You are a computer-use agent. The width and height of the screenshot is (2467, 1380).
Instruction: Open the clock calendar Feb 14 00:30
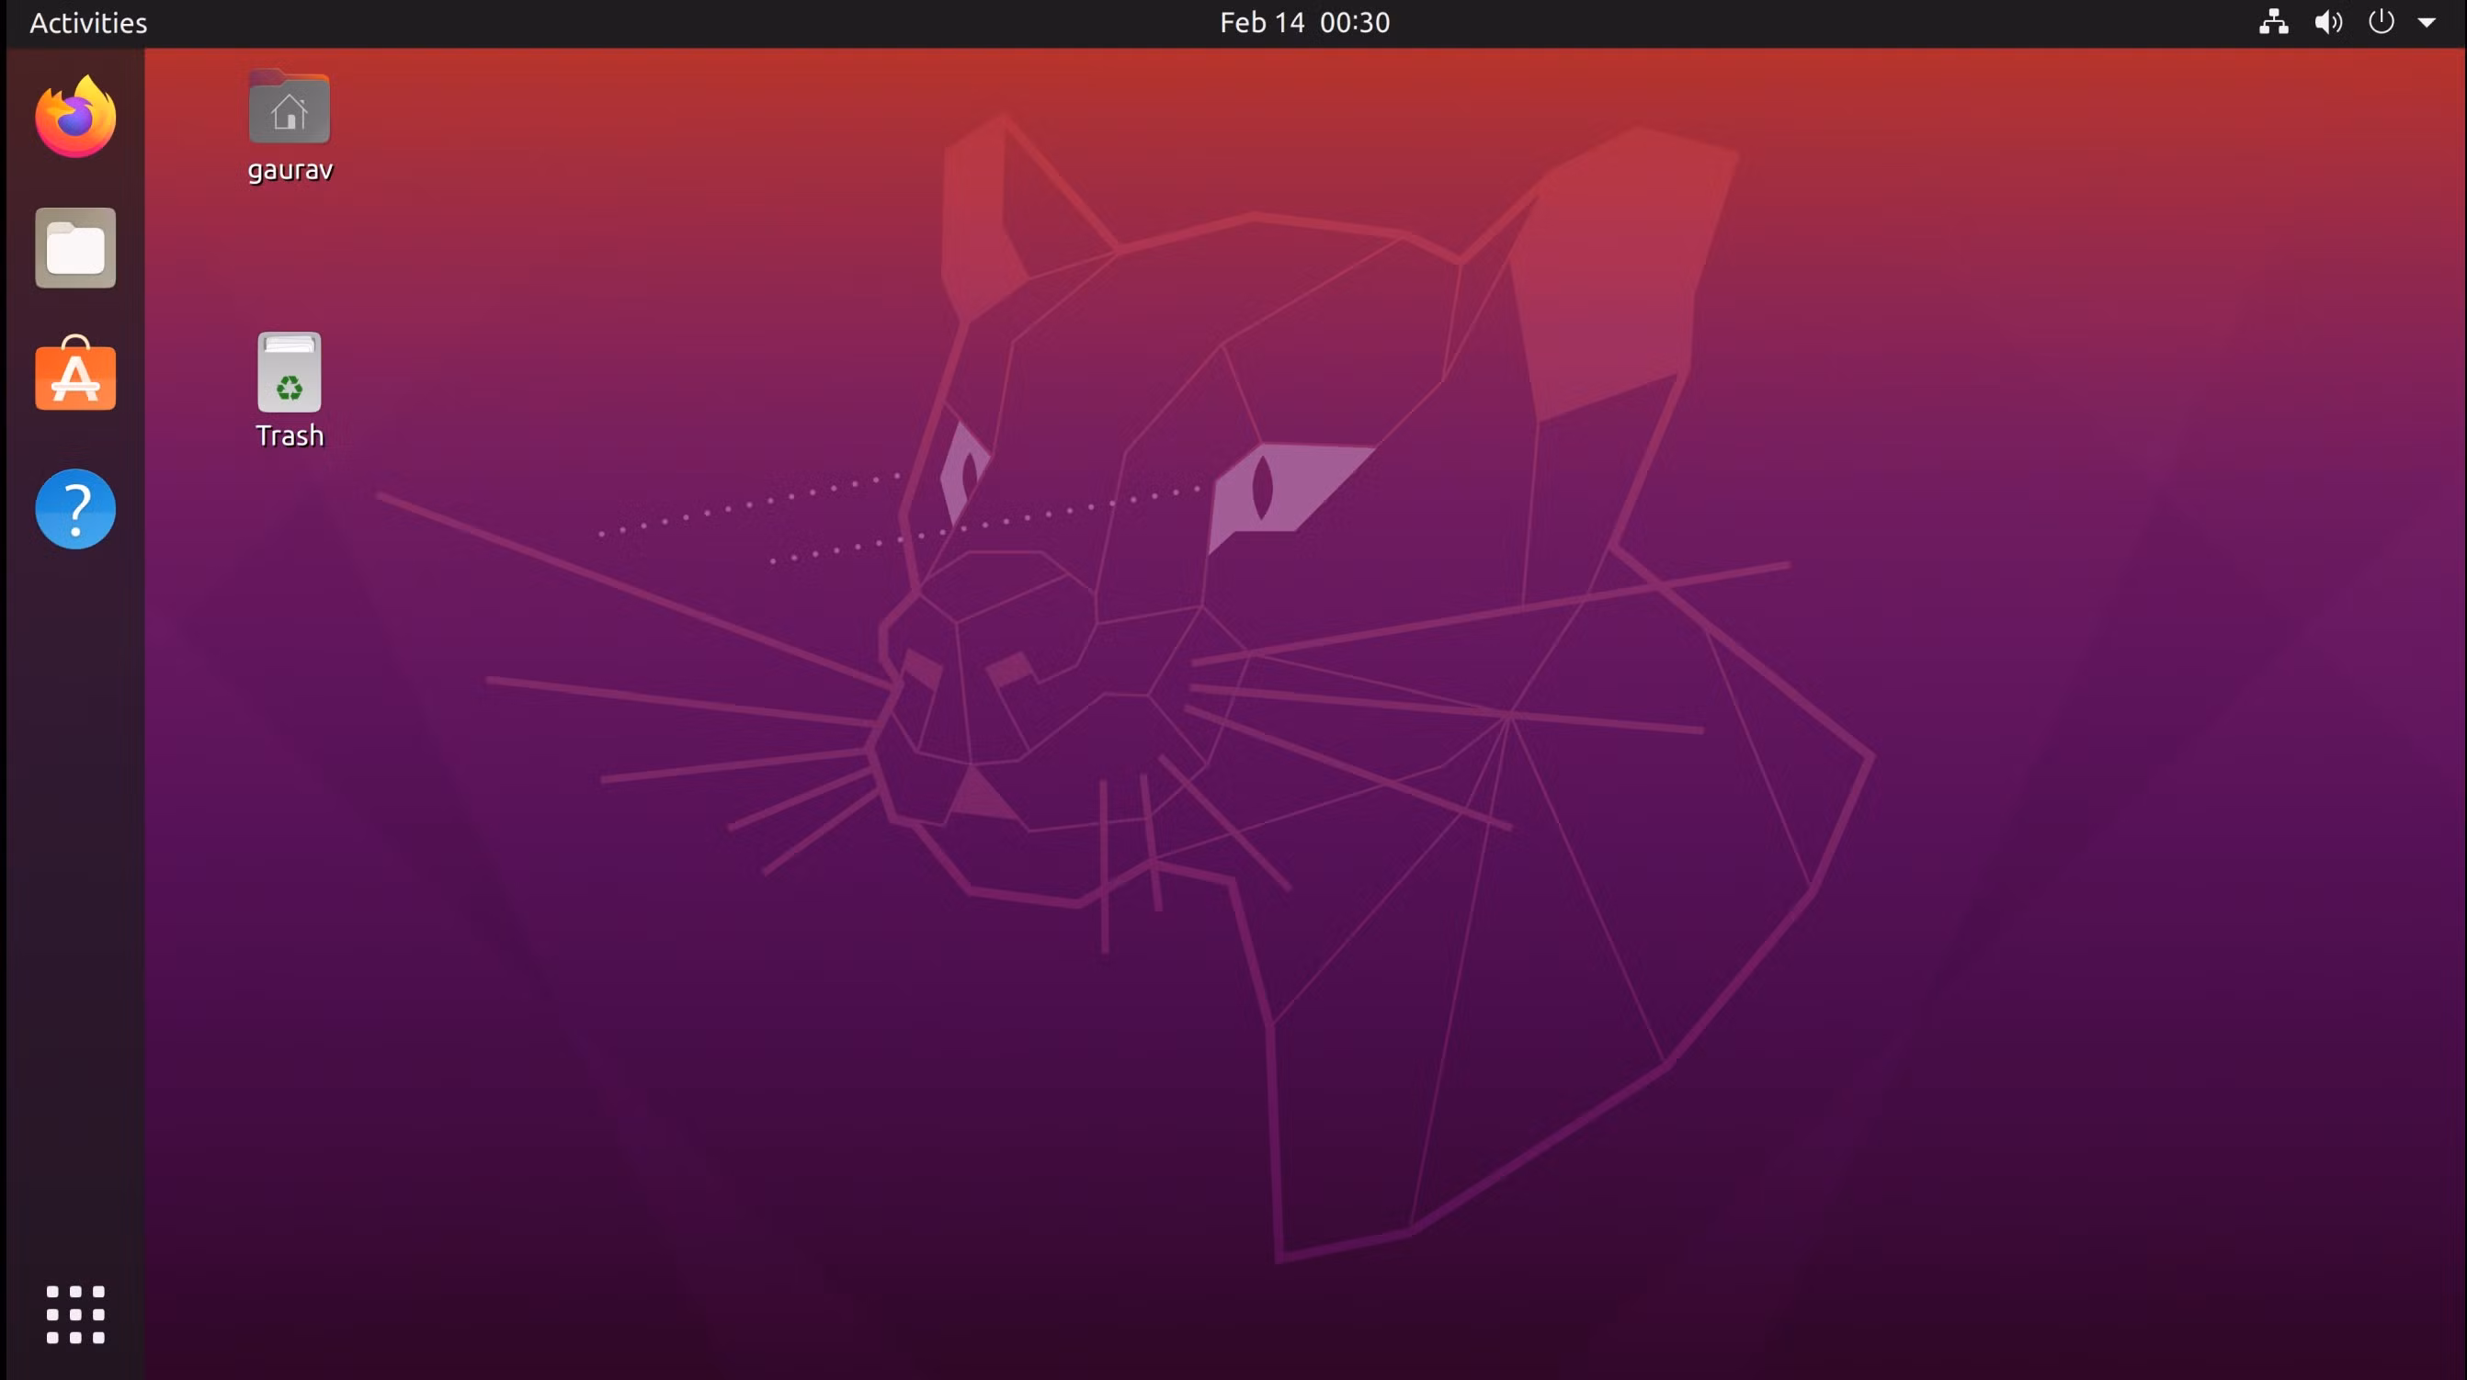pos(1304,23)
